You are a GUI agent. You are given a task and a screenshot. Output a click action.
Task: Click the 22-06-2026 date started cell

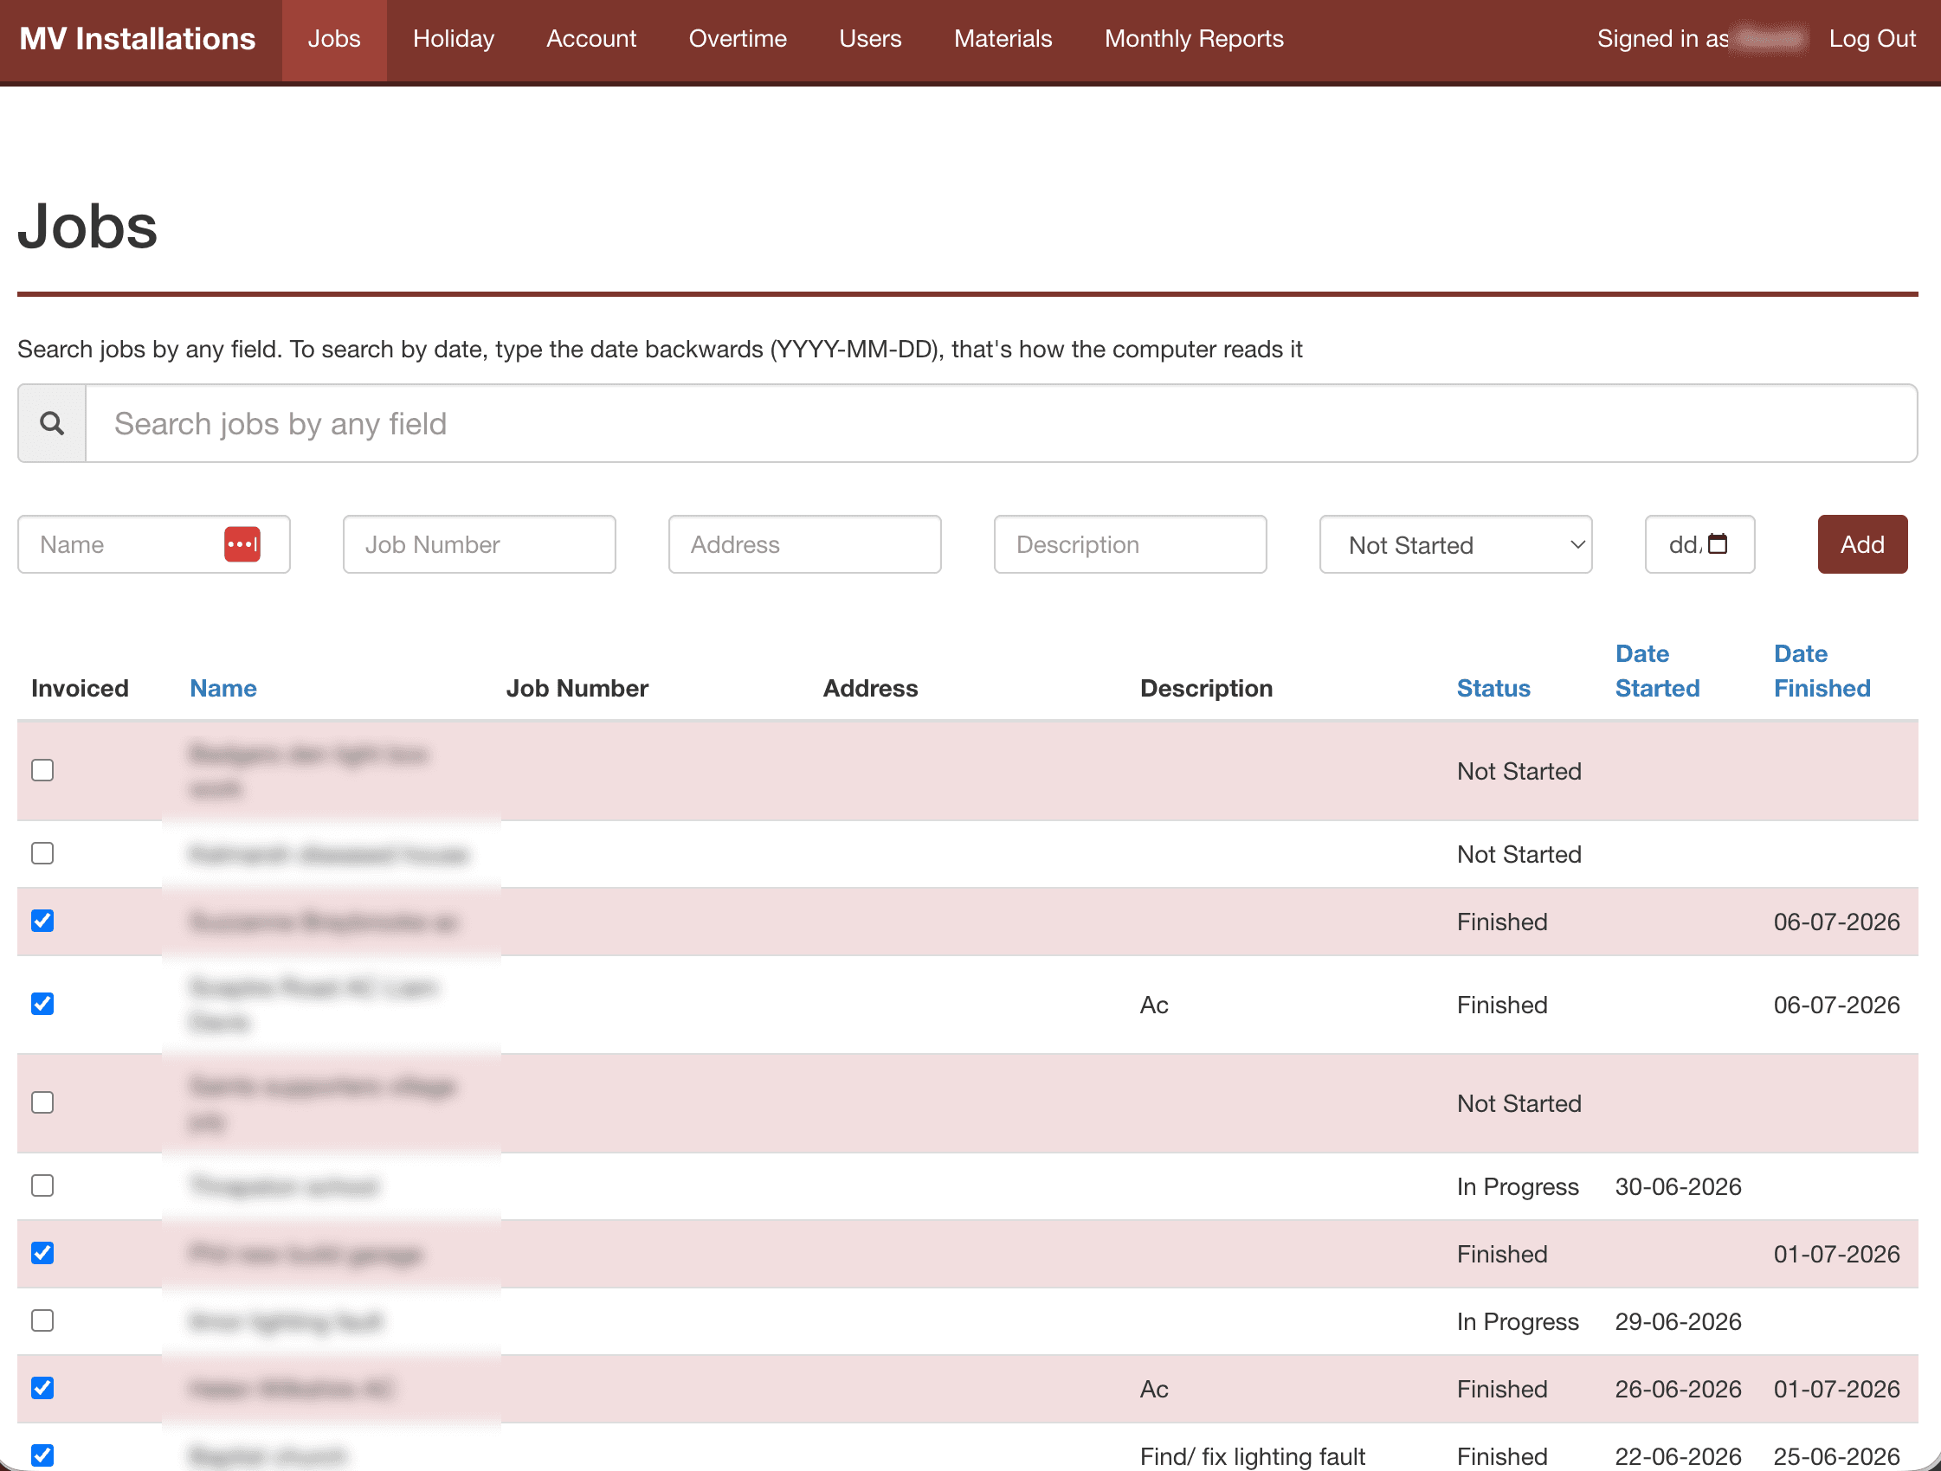pyautogui.click(x=1678, y=1457)
